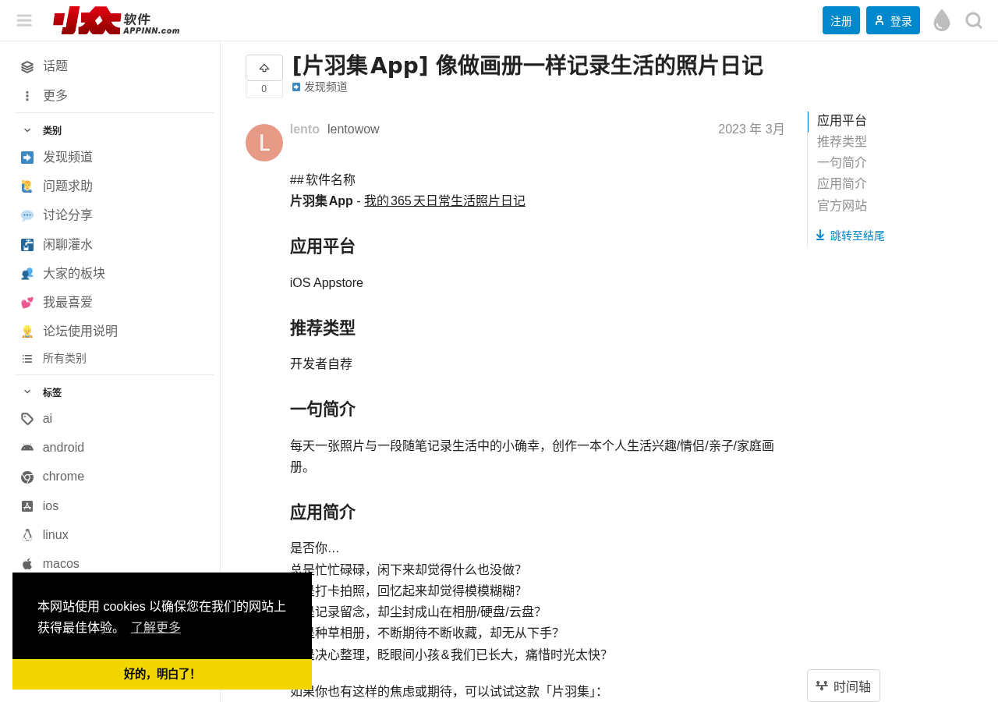Select the macos tag label
The height and width of the screenshot is (702, 998).
click(x=61, y=564)
